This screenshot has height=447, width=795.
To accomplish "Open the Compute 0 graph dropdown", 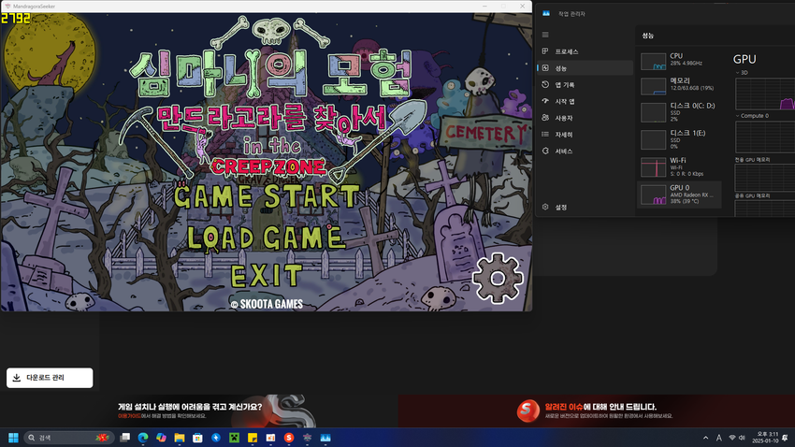I will coord(752,116).
